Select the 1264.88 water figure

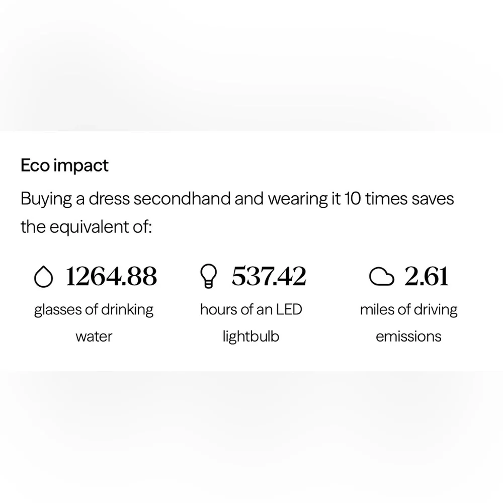[111, 276]
